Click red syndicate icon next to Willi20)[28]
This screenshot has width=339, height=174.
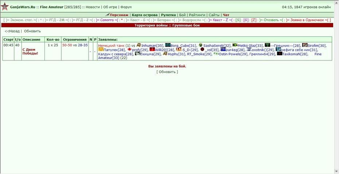(x=152, y=50)
